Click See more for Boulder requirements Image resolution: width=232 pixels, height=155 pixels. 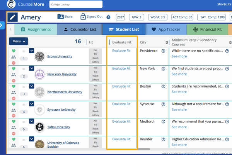point(179,145)
